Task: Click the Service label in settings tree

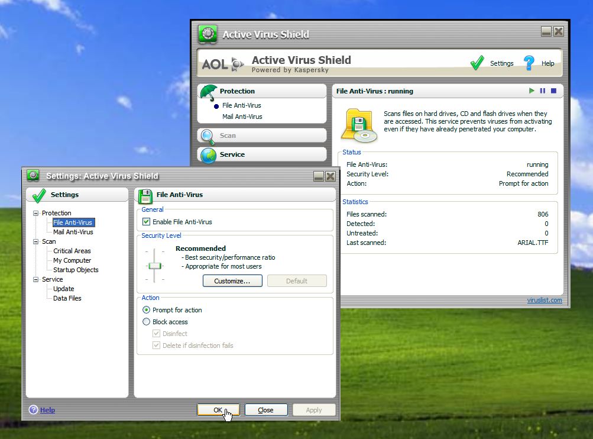Action: tap(52, 279)
